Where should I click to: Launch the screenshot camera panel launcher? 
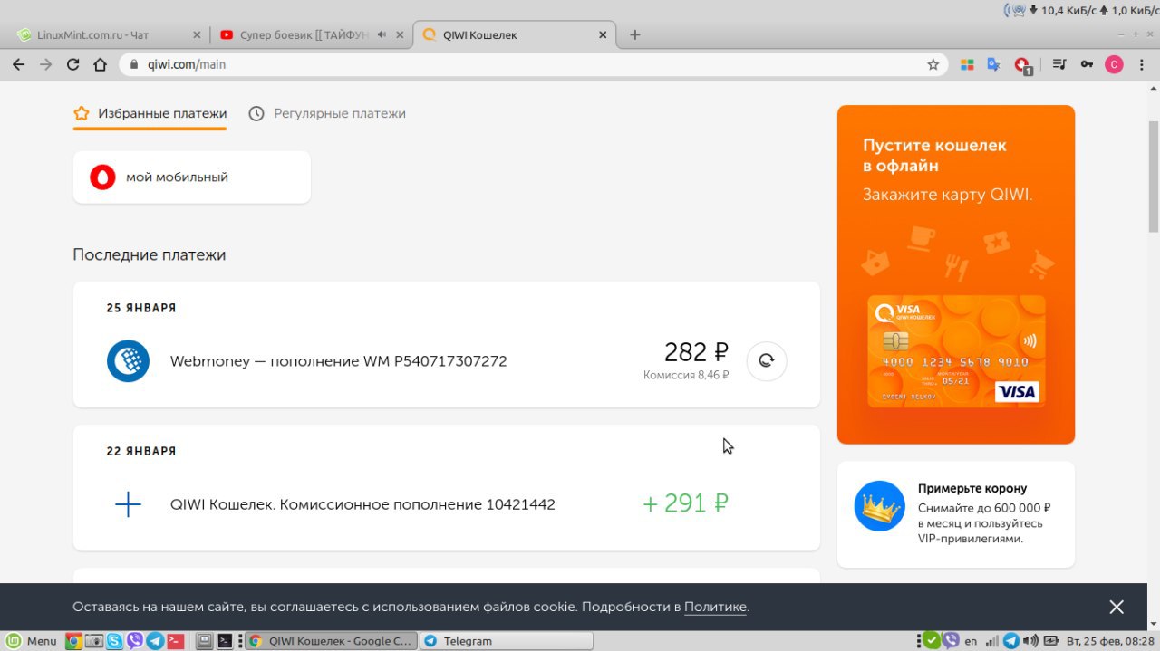click(94, 641)
